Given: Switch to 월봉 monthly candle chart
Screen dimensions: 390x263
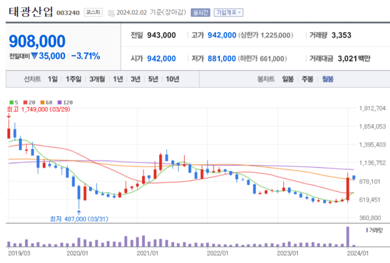Looking at the screenshot, I should [x=327, y=79].
